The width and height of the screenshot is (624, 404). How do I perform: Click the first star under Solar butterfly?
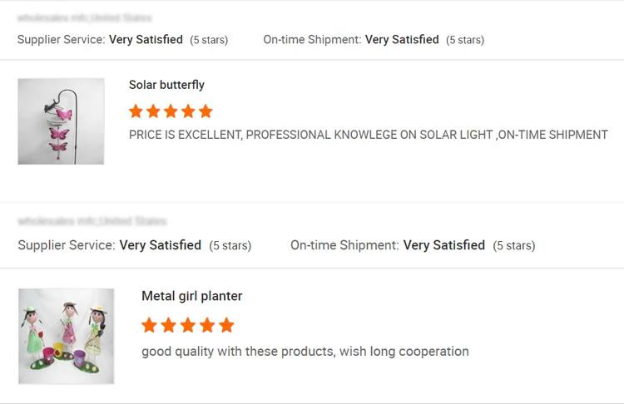click(136, 111)
